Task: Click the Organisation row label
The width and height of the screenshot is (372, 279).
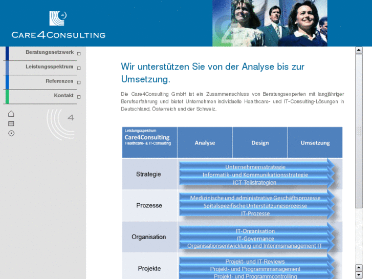Action: tap(149, 237)
